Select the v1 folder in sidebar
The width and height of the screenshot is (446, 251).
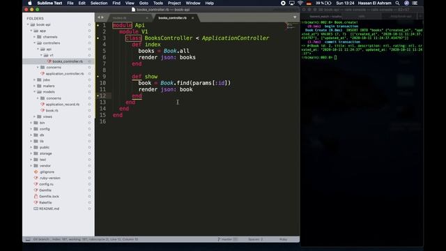coord(51,55)
